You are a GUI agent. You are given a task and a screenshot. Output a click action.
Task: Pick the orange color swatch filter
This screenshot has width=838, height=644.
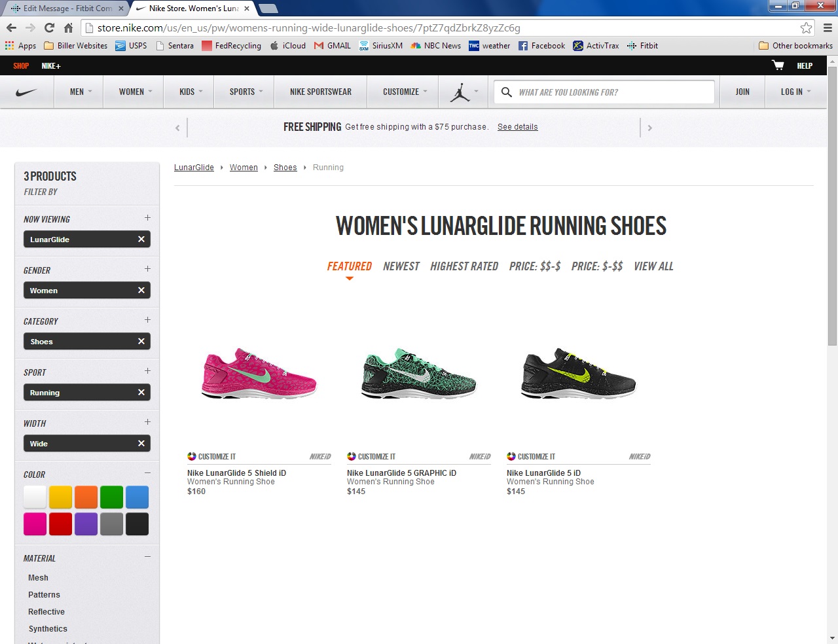pos(86,497)
